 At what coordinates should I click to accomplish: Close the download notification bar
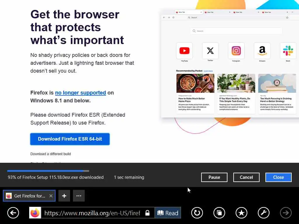(x=278, y=177)
